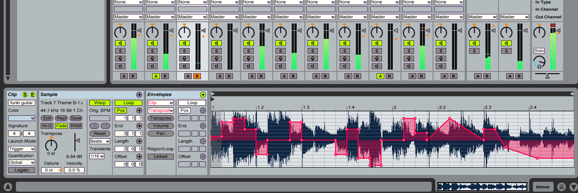Open the Beats warp mode dropdown

pyautogui.click(x=99, y=141)
